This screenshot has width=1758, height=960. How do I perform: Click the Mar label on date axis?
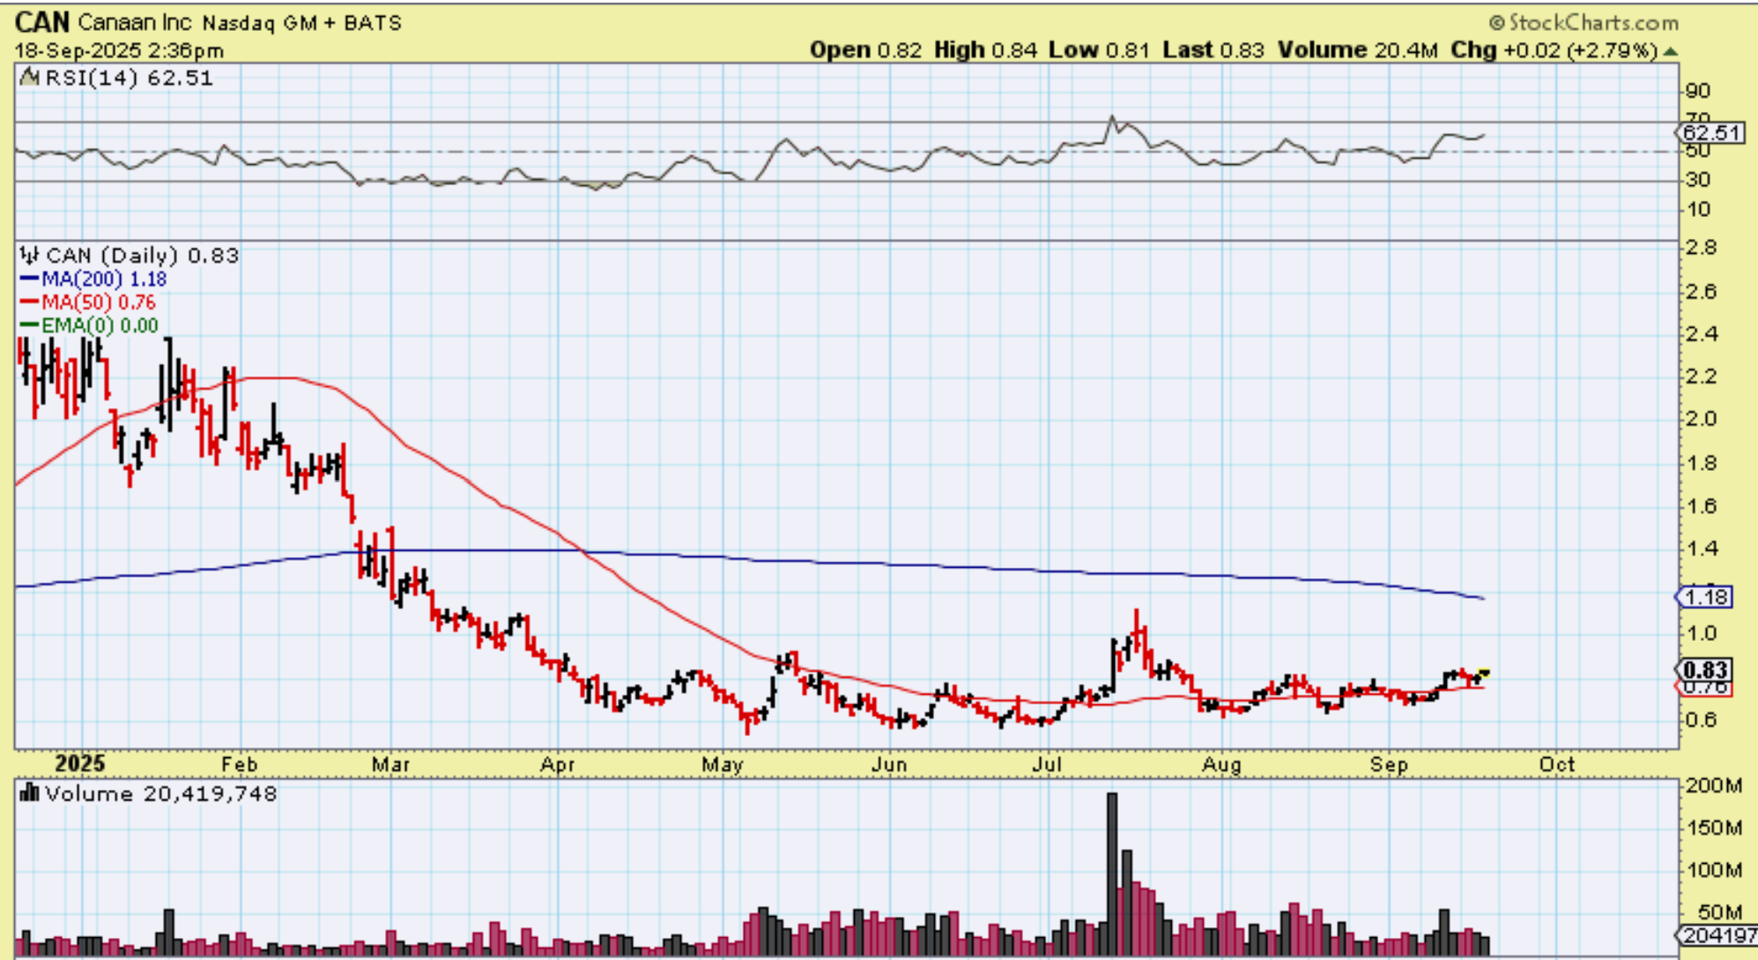tap(390, 764)
